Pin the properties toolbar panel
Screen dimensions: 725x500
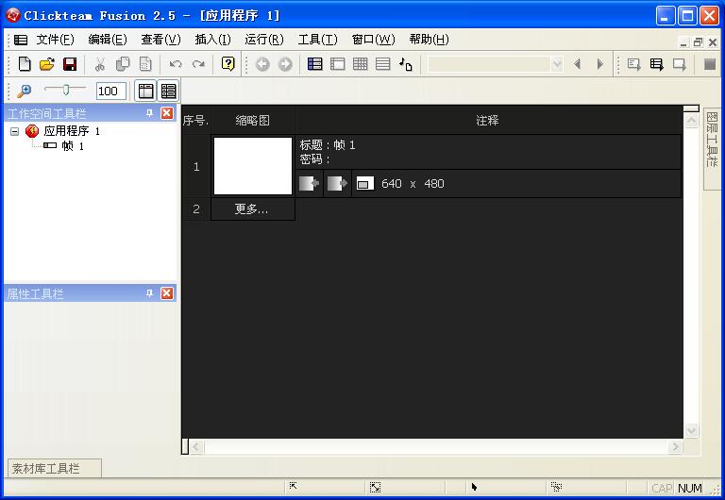[x=149, y=293]
